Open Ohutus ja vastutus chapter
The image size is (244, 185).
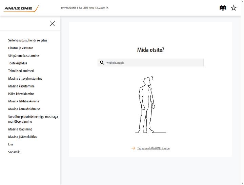(21, 48)
